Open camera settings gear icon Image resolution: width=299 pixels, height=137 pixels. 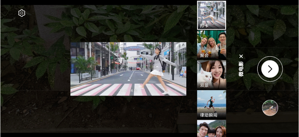point(22,13)
